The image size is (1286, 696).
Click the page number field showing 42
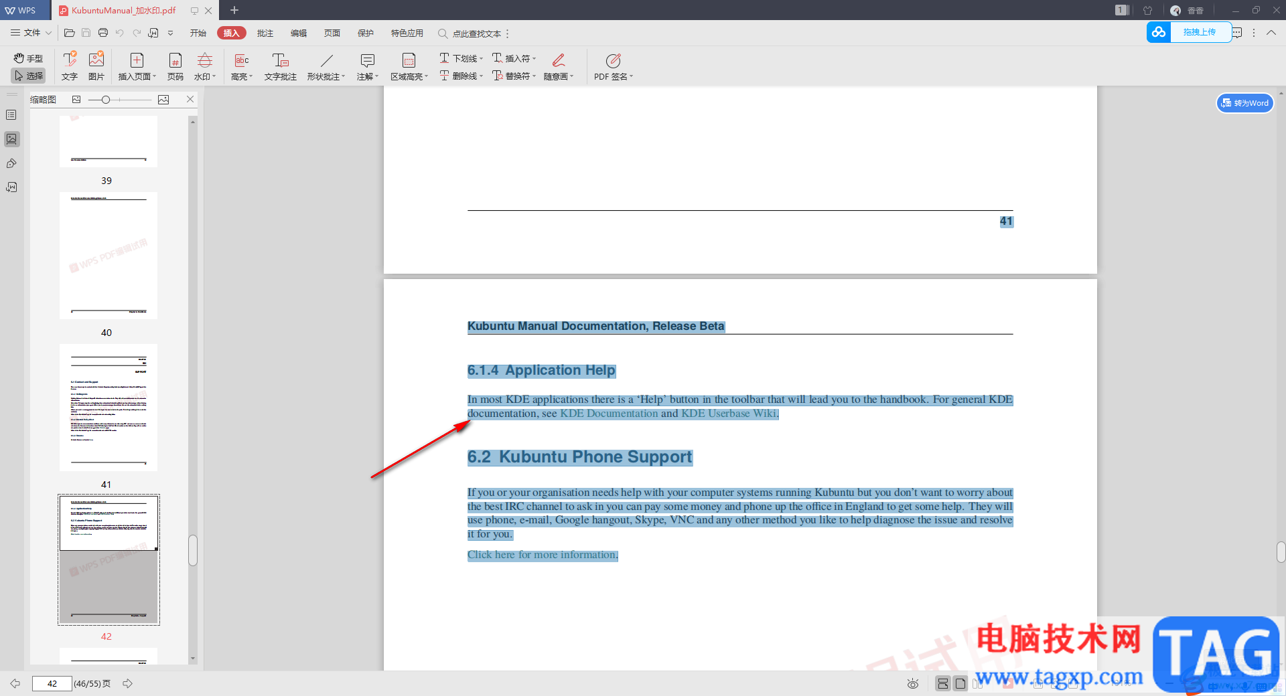pyautogui.click(x=52, y=683)
